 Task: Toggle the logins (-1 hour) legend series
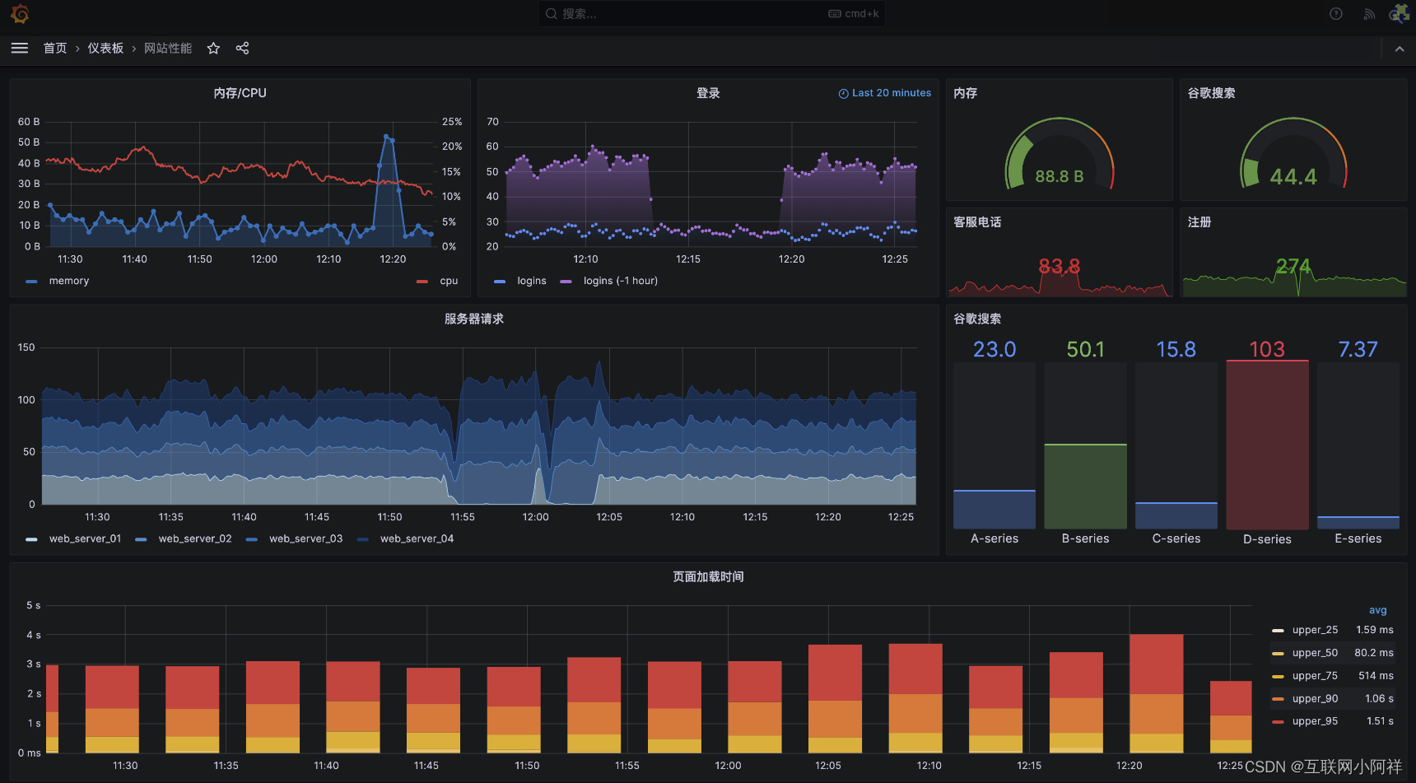(621, 281)
